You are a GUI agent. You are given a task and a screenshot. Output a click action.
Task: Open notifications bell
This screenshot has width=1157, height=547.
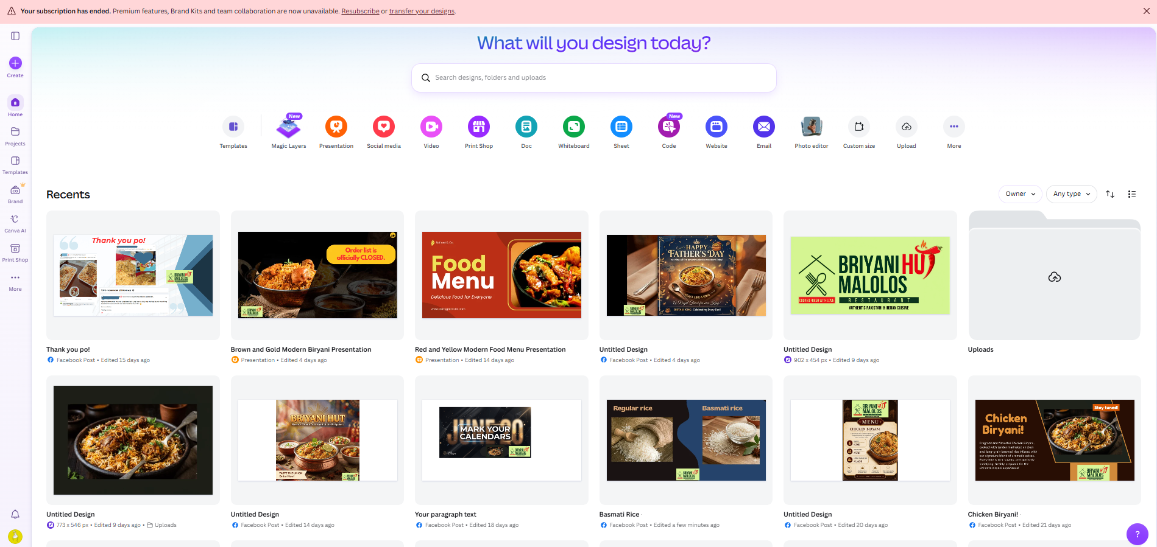click(x=15, y=514)
